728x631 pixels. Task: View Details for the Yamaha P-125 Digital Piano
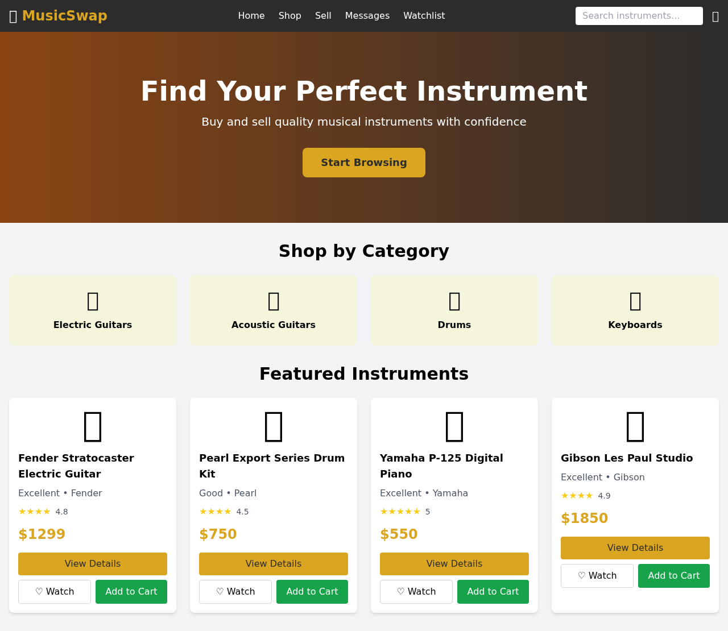point(454,563)
